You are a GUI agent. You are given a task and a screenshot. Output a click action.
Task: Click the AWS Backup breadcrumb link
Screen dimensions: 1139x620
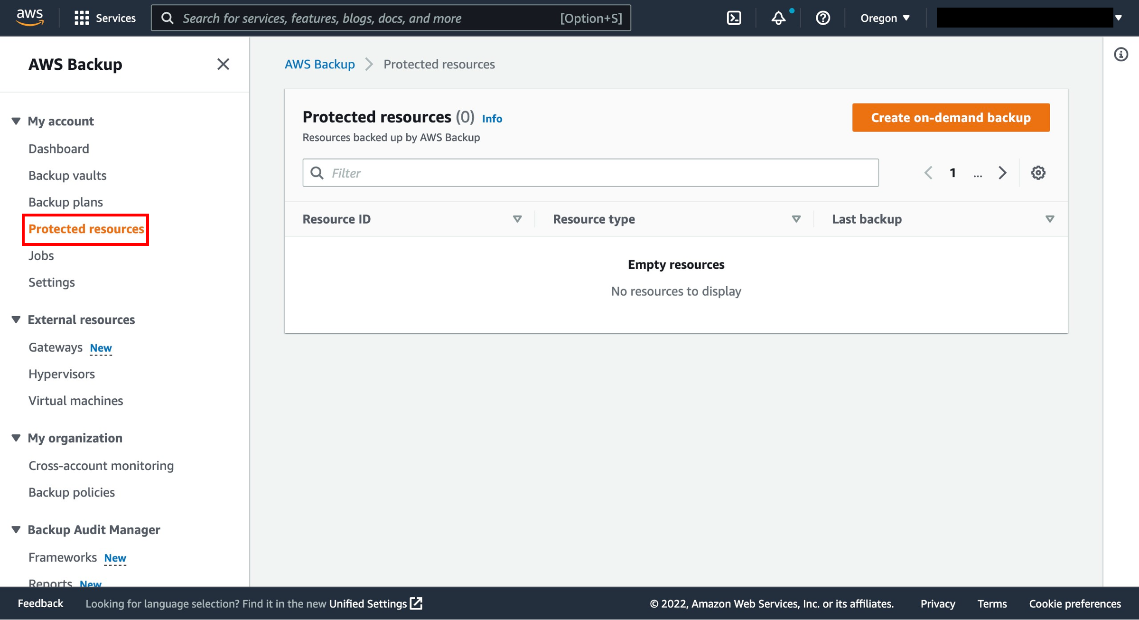pos(320,64)
